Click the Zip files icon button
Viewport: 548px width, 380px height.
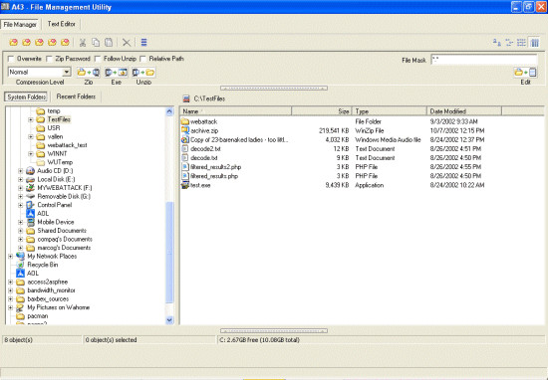click(89, 73)
